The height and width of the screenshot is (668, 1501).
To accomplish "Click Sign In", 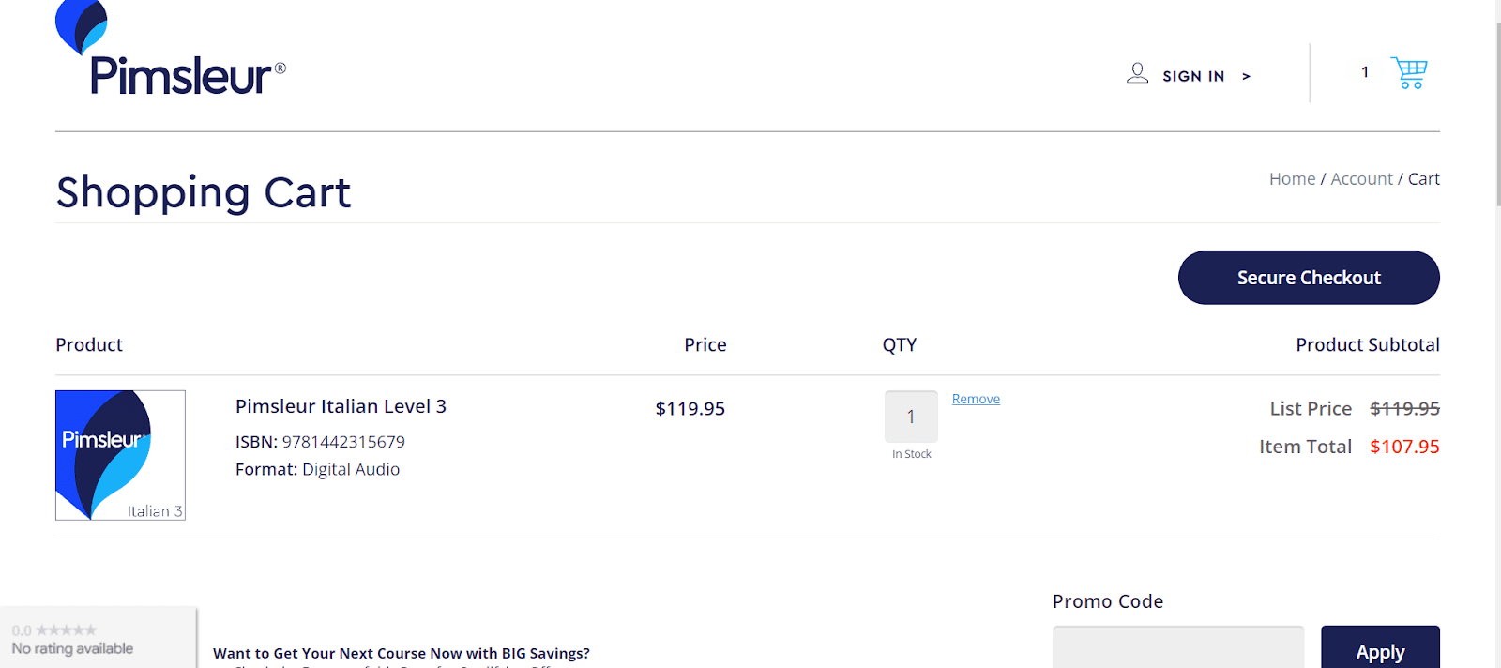I will pos(1193,76).
